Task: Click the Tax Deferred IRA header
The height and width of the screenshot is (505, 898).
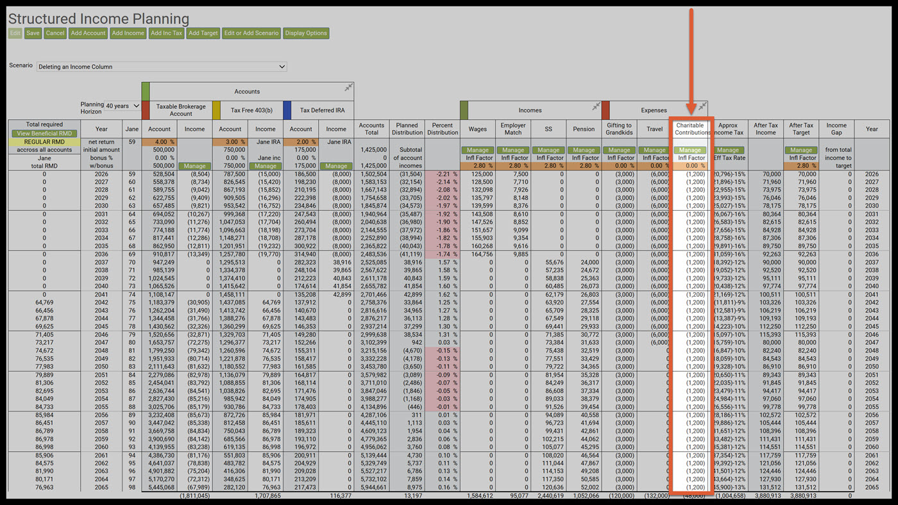Action: [x=323, y=110]
